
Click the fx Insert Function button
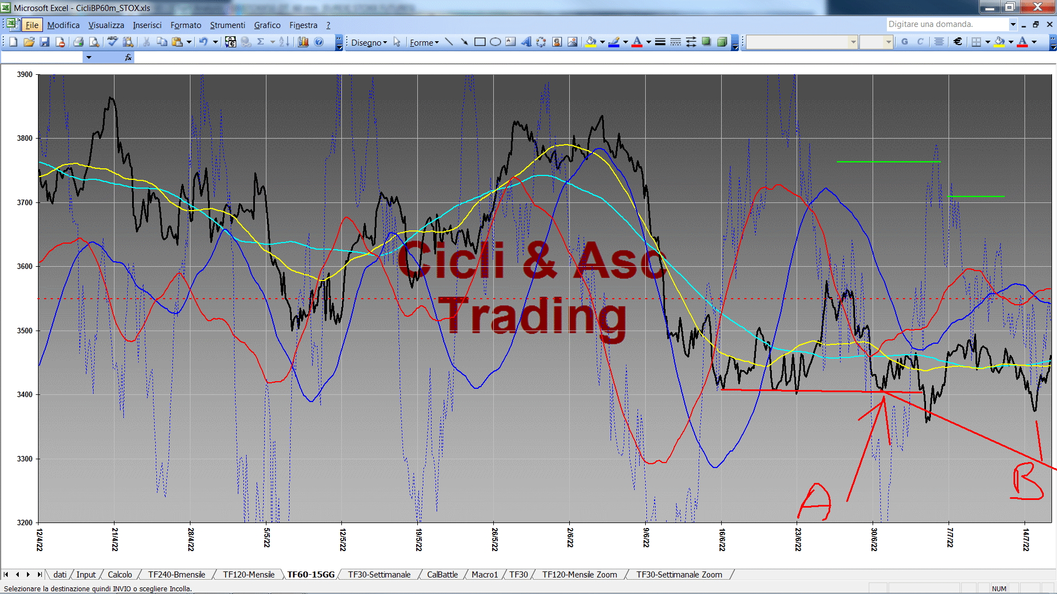point(128,57)
